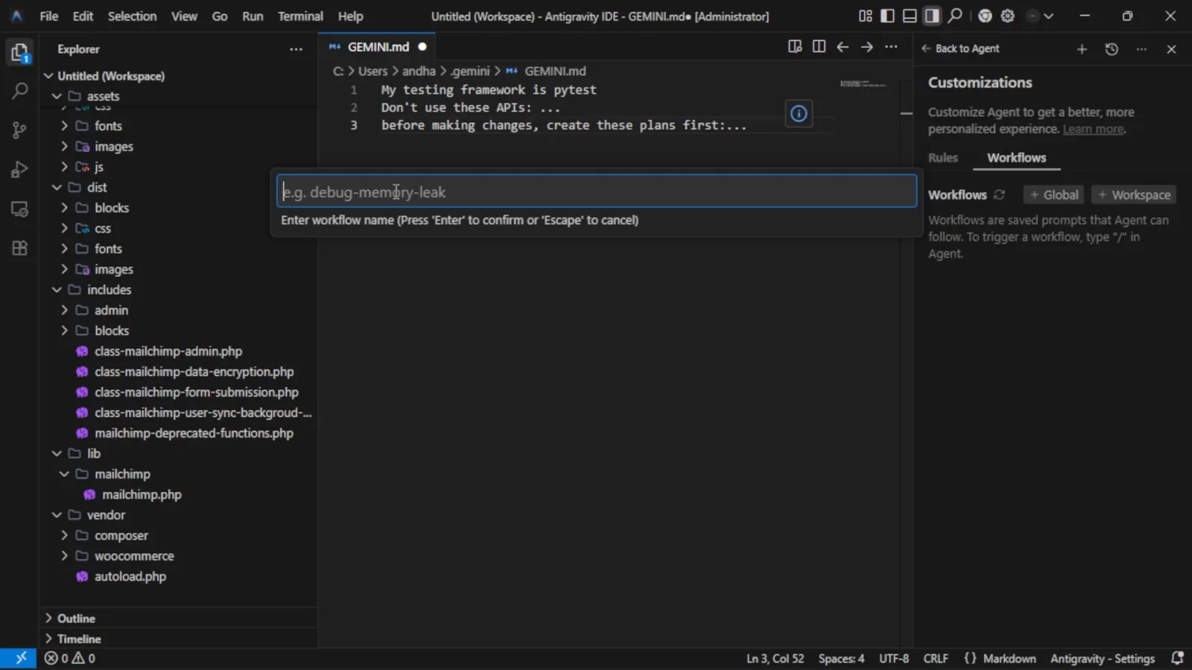Image resolution: width=1192 pixels, height=670 pixels.
Task: Open the Explorer view in activity bar
Action: 19,53
